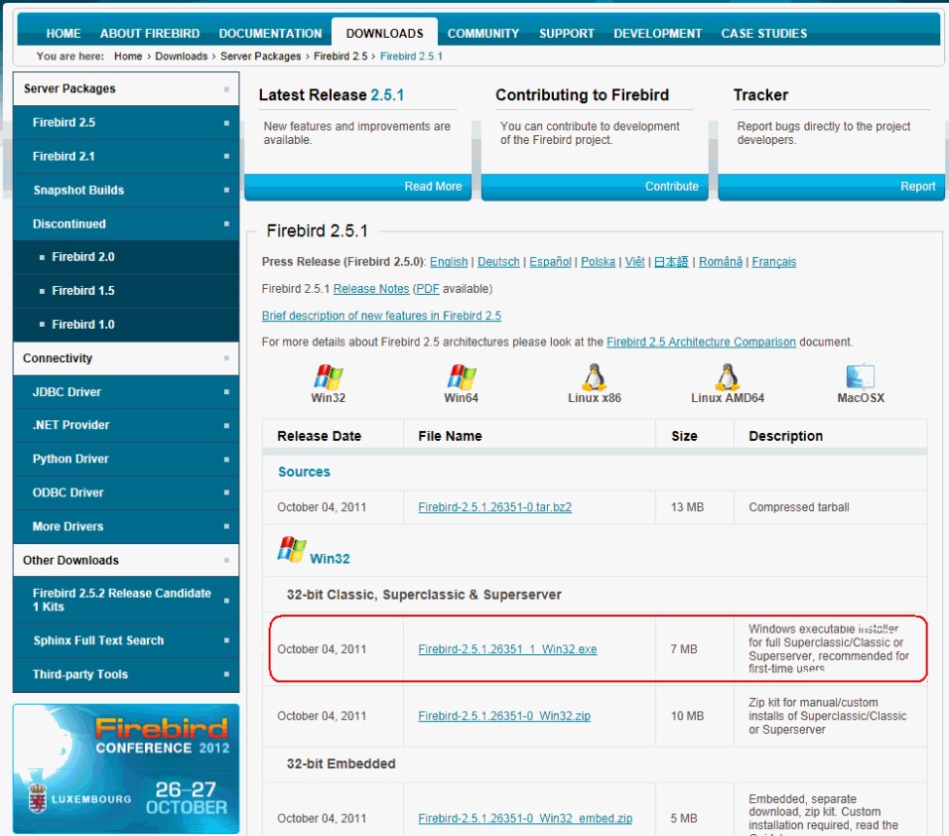Go to Firebird 2.5 in the breadcrumb
Image resolution: width=949 pixels, height=836 pixels.
(340, 57)
